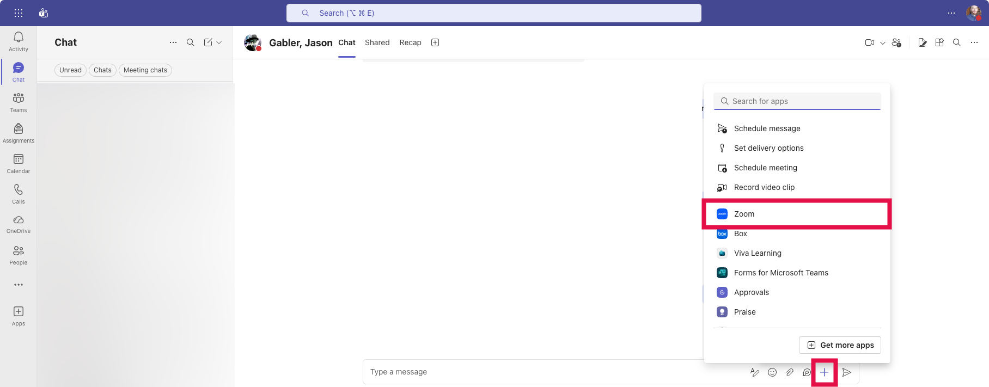Select Chat in the left sidebar
This screenshot has height=387, width=989.
pyautogui.click(x=19, y=72)
